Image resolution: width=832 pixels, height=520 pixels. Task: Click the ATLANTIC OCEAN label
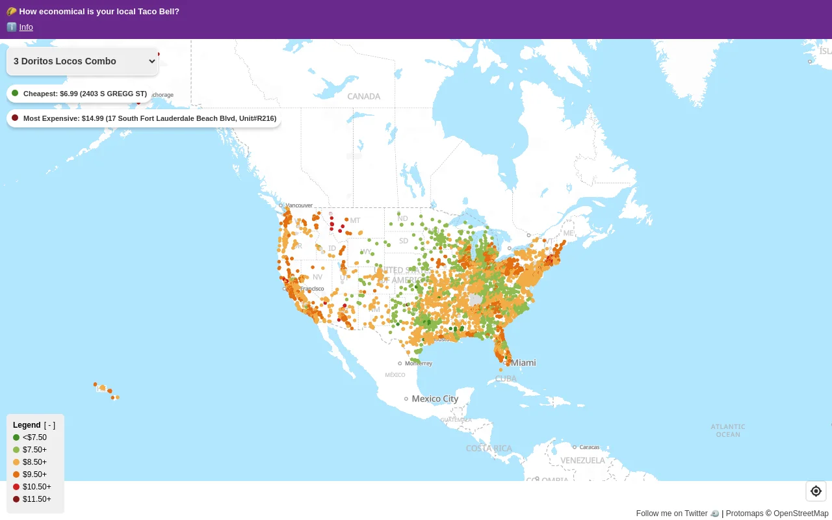pos(728,430)
